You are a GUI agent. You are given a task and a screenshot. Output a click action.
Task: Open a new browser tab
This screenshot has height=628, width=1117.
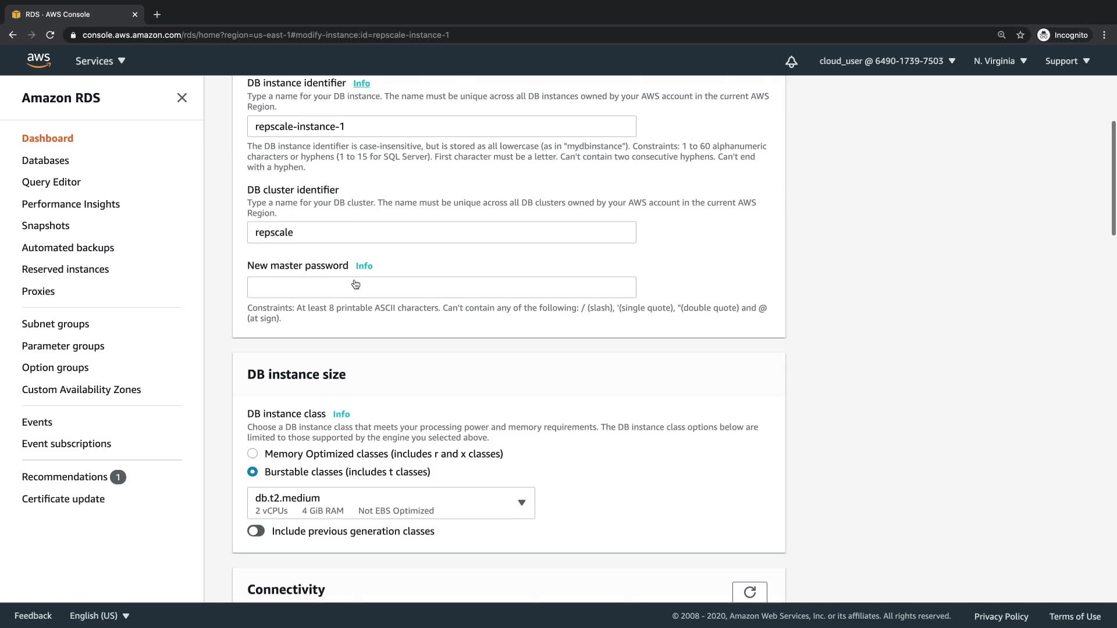(157, 15)
